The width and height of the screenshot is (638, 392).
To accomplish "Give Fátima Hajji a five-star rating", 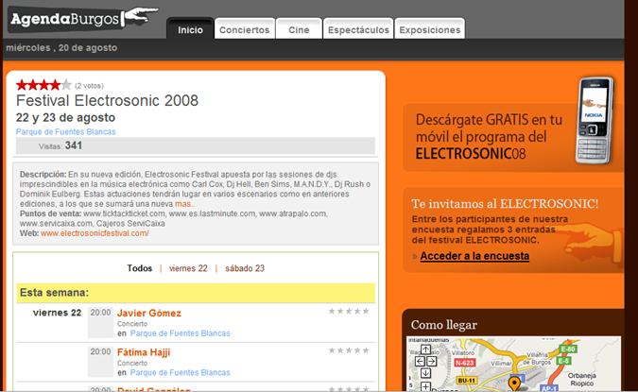I will pos(366,350).
